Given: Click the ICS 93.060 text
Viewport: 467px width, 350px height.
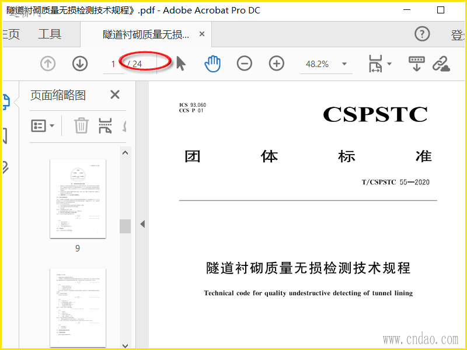Looking at the screenshot, I should tap(193, 105).
